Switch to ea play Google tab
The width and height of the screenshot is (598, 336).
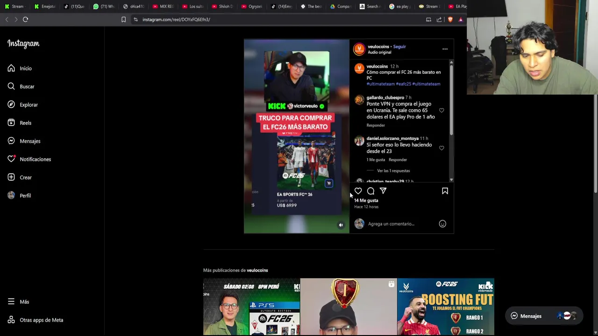[400, 7]
